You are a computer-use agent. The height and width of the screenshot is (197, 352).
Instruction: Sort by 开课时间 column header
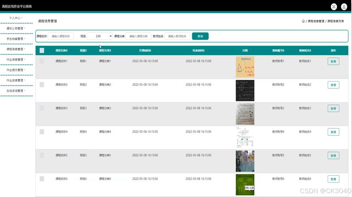point(145,50)
